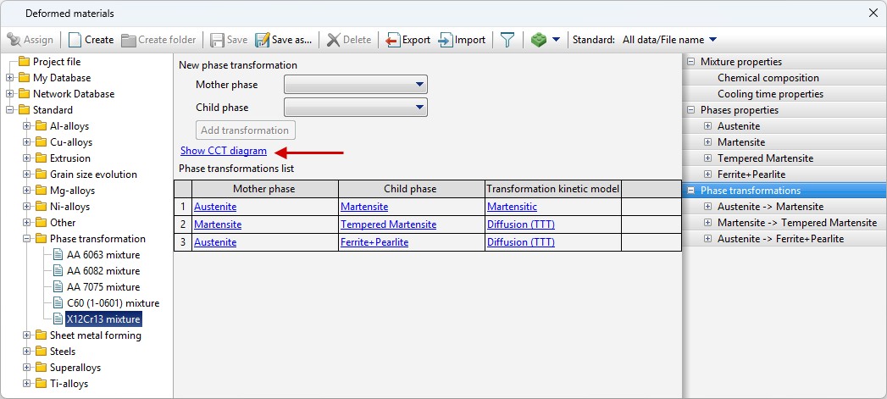Image resolution: width=887 pixels, height=399 pixels.
Task: Collapse the Phase transformation folder
Action: [x=27, y=239]
